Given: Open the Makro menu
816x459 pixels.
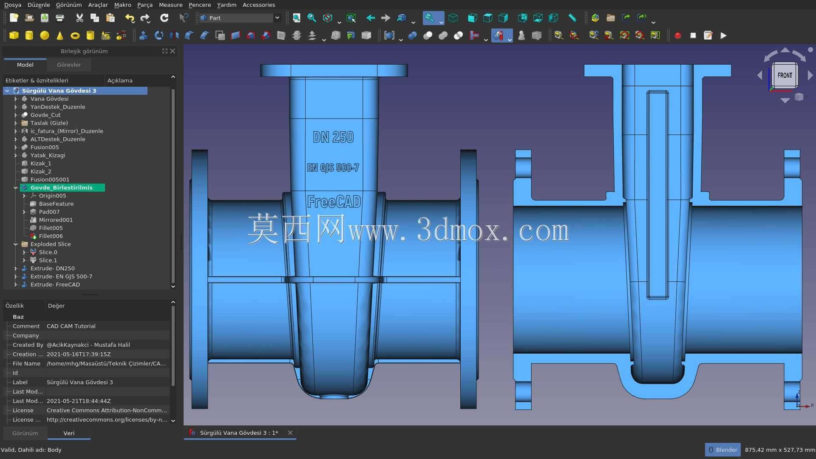Looking at the screenshot, I should [x=123, y=5].
